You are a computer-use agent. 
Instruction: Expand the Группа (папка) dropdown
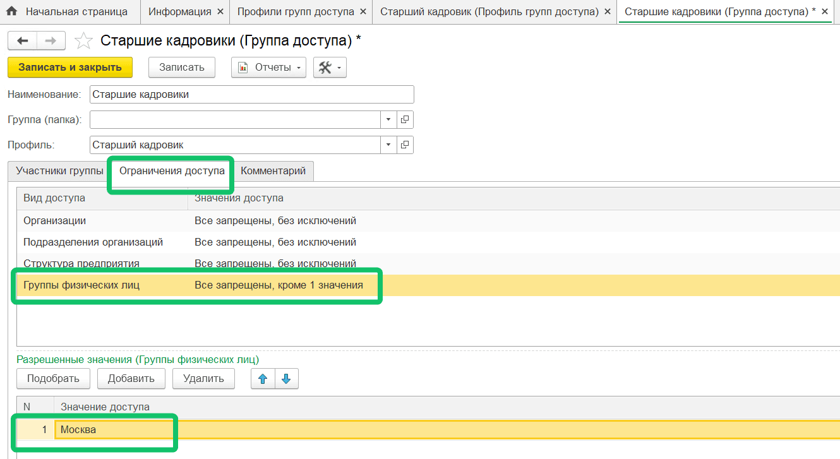389,119
